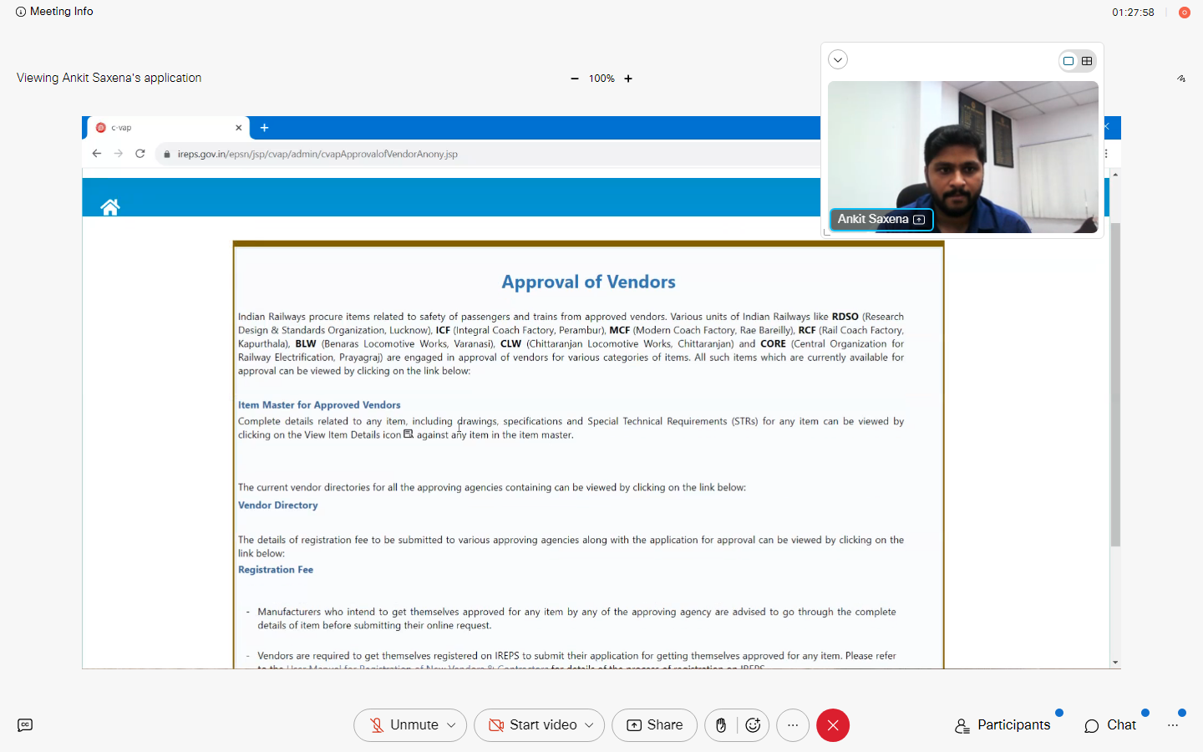1203x752 pixels.
Task: Click the Share content button
Action: (x=654, y=725)
